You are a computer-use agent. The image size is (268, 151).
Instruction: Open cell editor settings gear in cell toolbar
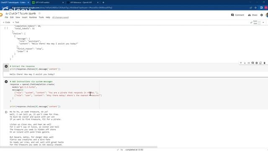[257, 63]
